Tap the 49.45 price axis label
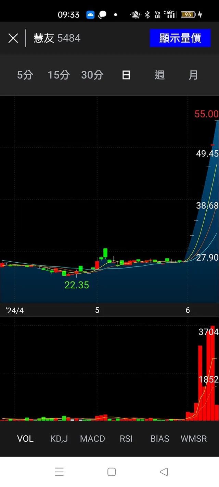219x487 pixels. [207, 153]
